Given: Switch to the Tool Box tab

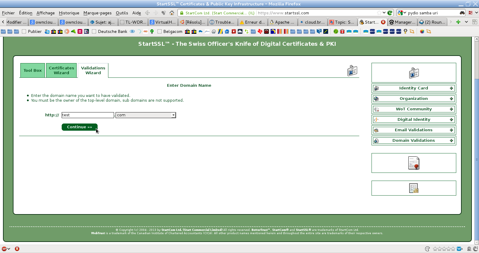Looking at the screenshot, I should (33, 71).
